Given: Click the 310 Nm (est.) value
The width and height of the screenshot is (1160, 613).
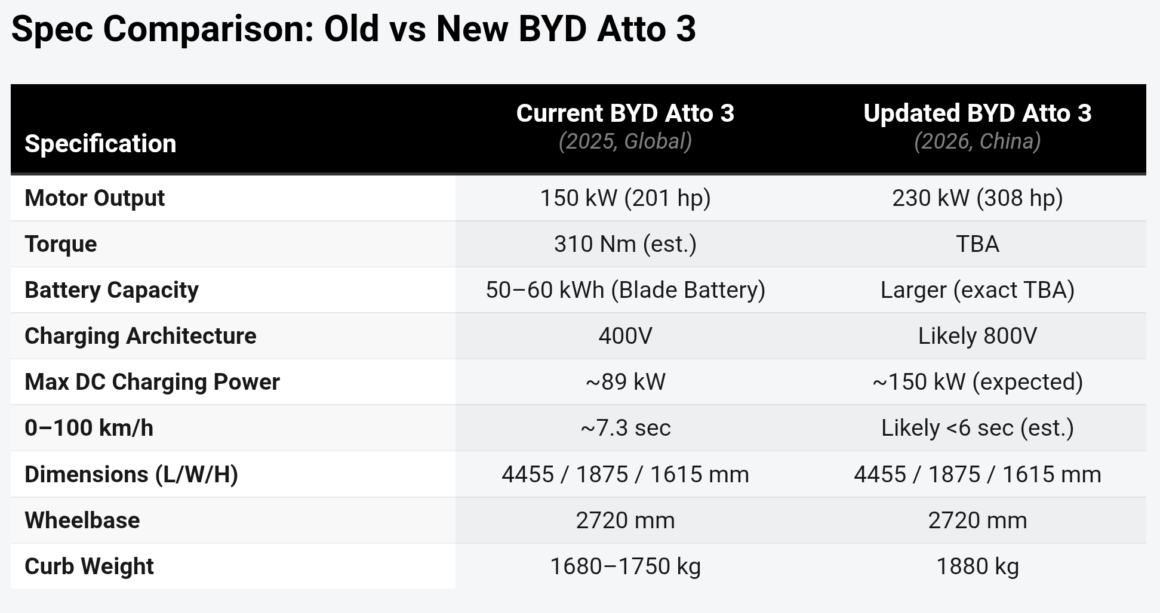Looking at the screenshot, I should click(625, 244).
